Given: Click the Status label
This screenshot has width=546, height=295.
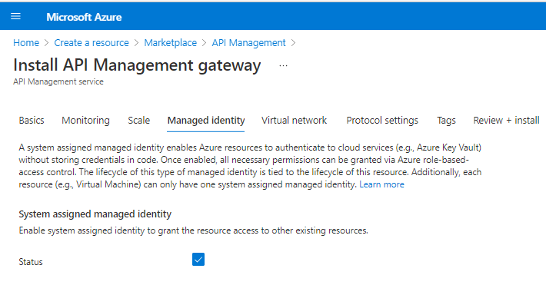Looking at the screenshot, I should coord(31,262).
